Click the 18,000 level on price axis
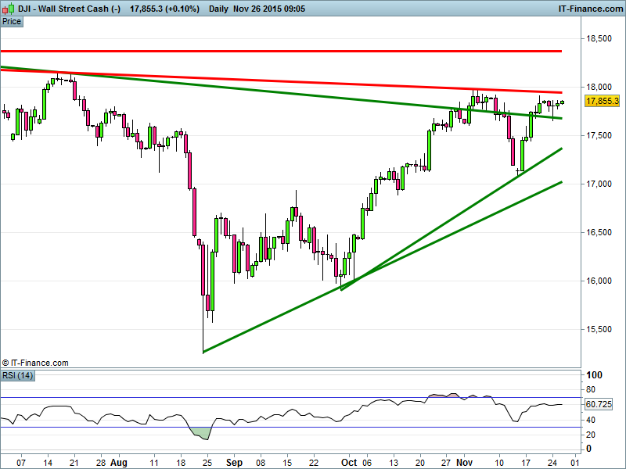626x469 pixels. tap(599, 87)
